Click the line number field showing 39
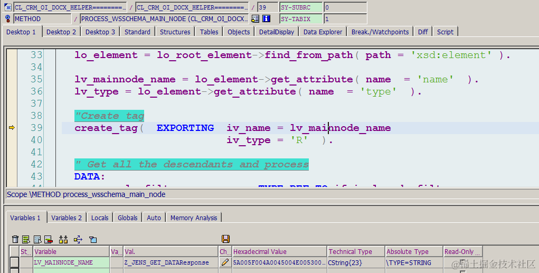Viewport: 539px width, 273px height. point(268,7)
